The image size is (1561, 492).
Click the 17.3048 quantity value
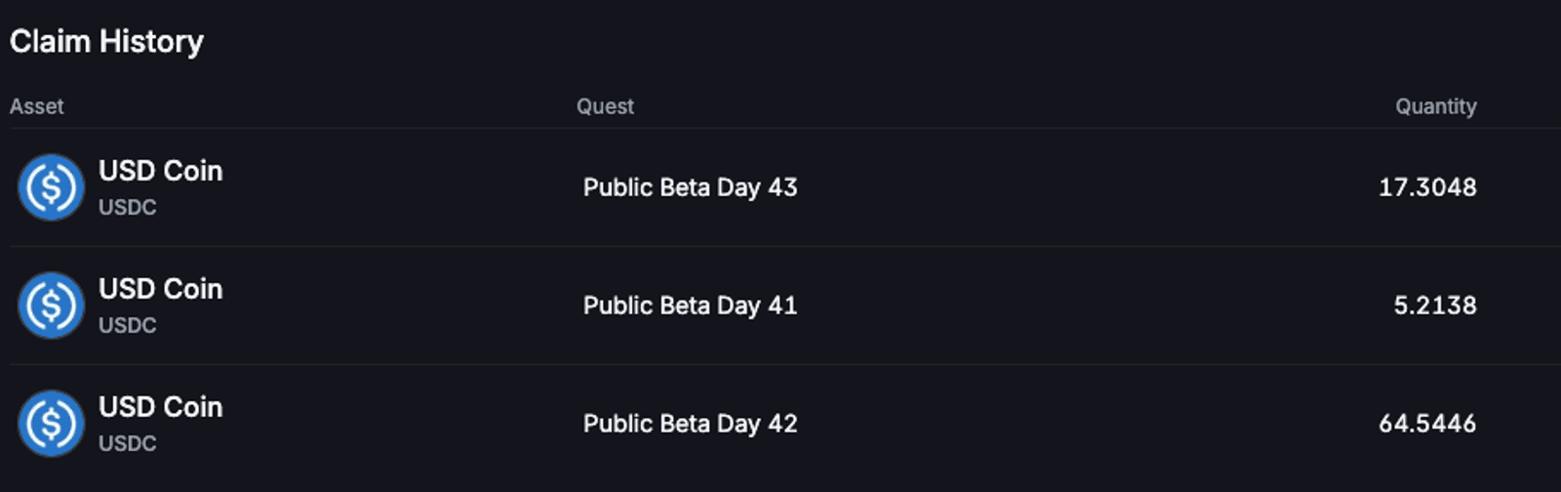pos(1427,187)
